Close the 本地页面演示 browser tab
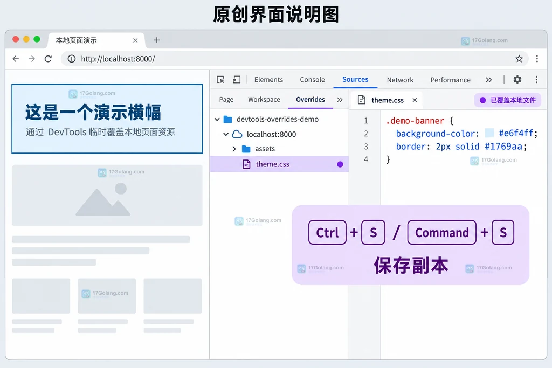552x368 pixels. point(135,40)
